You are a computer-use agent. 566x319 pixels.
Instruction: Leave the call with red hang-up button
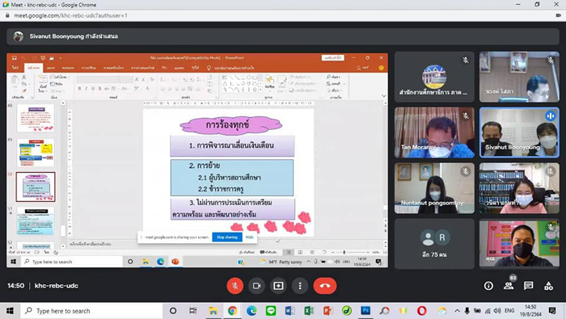[x=325, y=286]
